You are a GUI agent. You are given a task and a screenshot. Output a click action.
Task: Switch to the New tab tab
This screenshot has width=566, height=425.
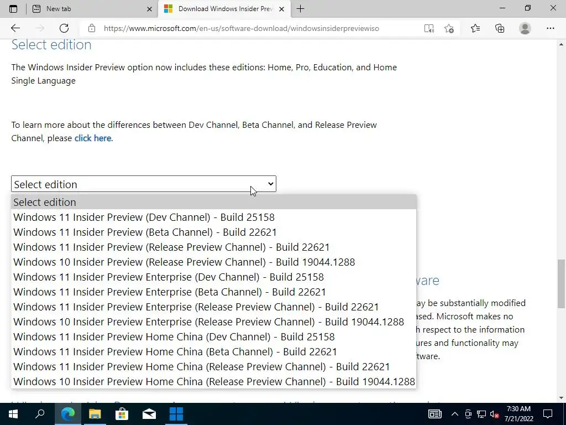(x=92, y=9)
